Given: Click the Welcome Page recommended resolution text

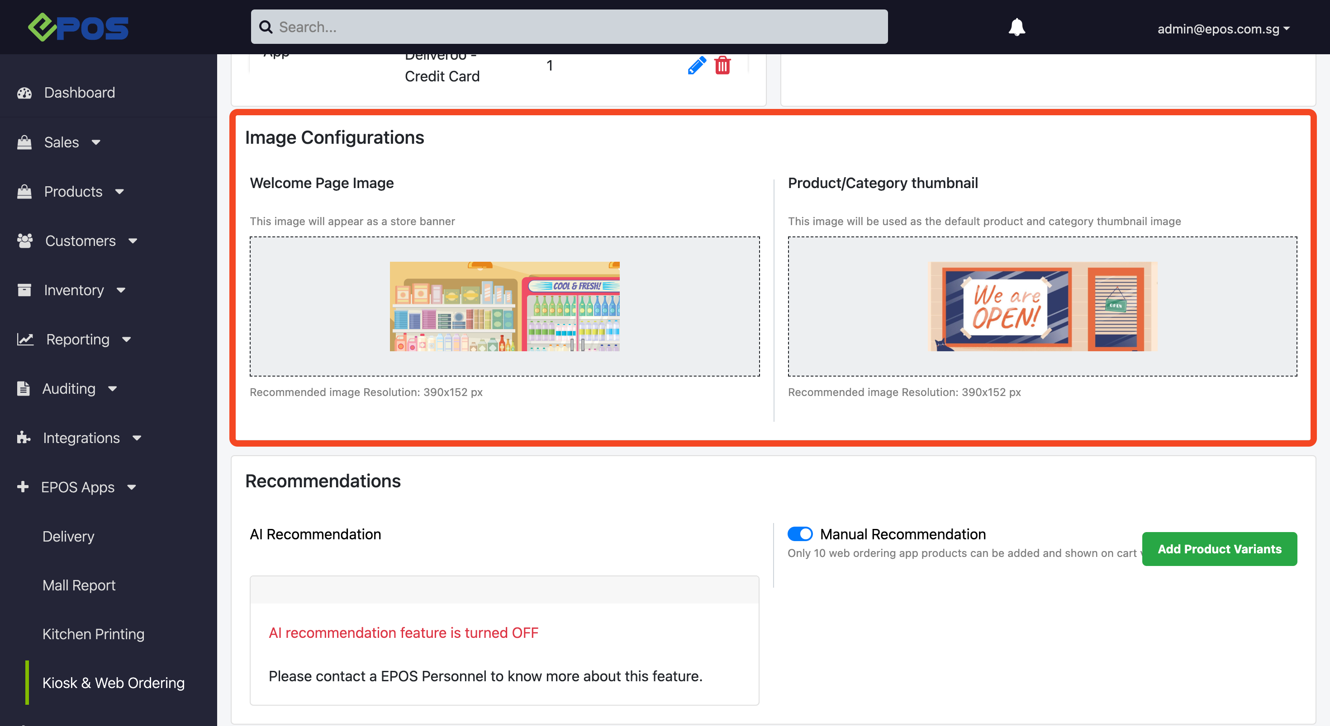Looking at the screenshot, I should pos(366,392).
